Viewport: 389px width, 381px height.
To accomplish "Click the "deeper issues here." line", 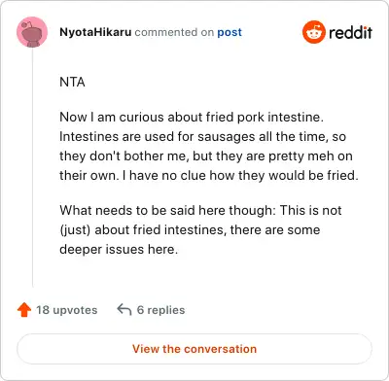I will (119, 249).
